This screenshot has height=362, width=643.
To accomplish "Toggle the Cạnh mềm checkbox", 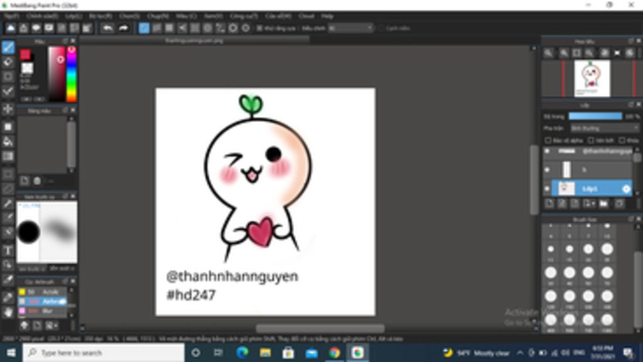I will point(381,28).
